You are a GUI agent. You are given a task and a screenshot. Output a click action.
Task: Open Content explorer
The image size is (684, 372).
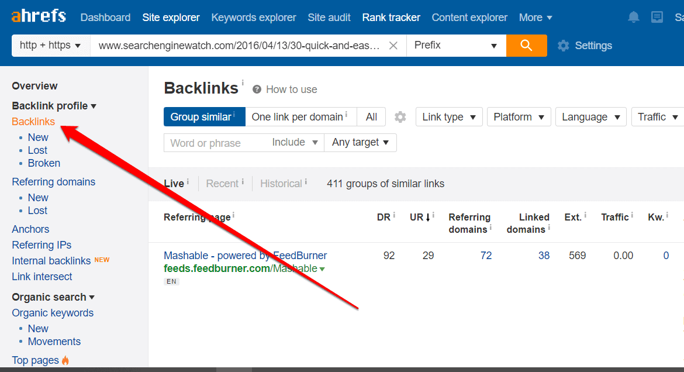469,18
